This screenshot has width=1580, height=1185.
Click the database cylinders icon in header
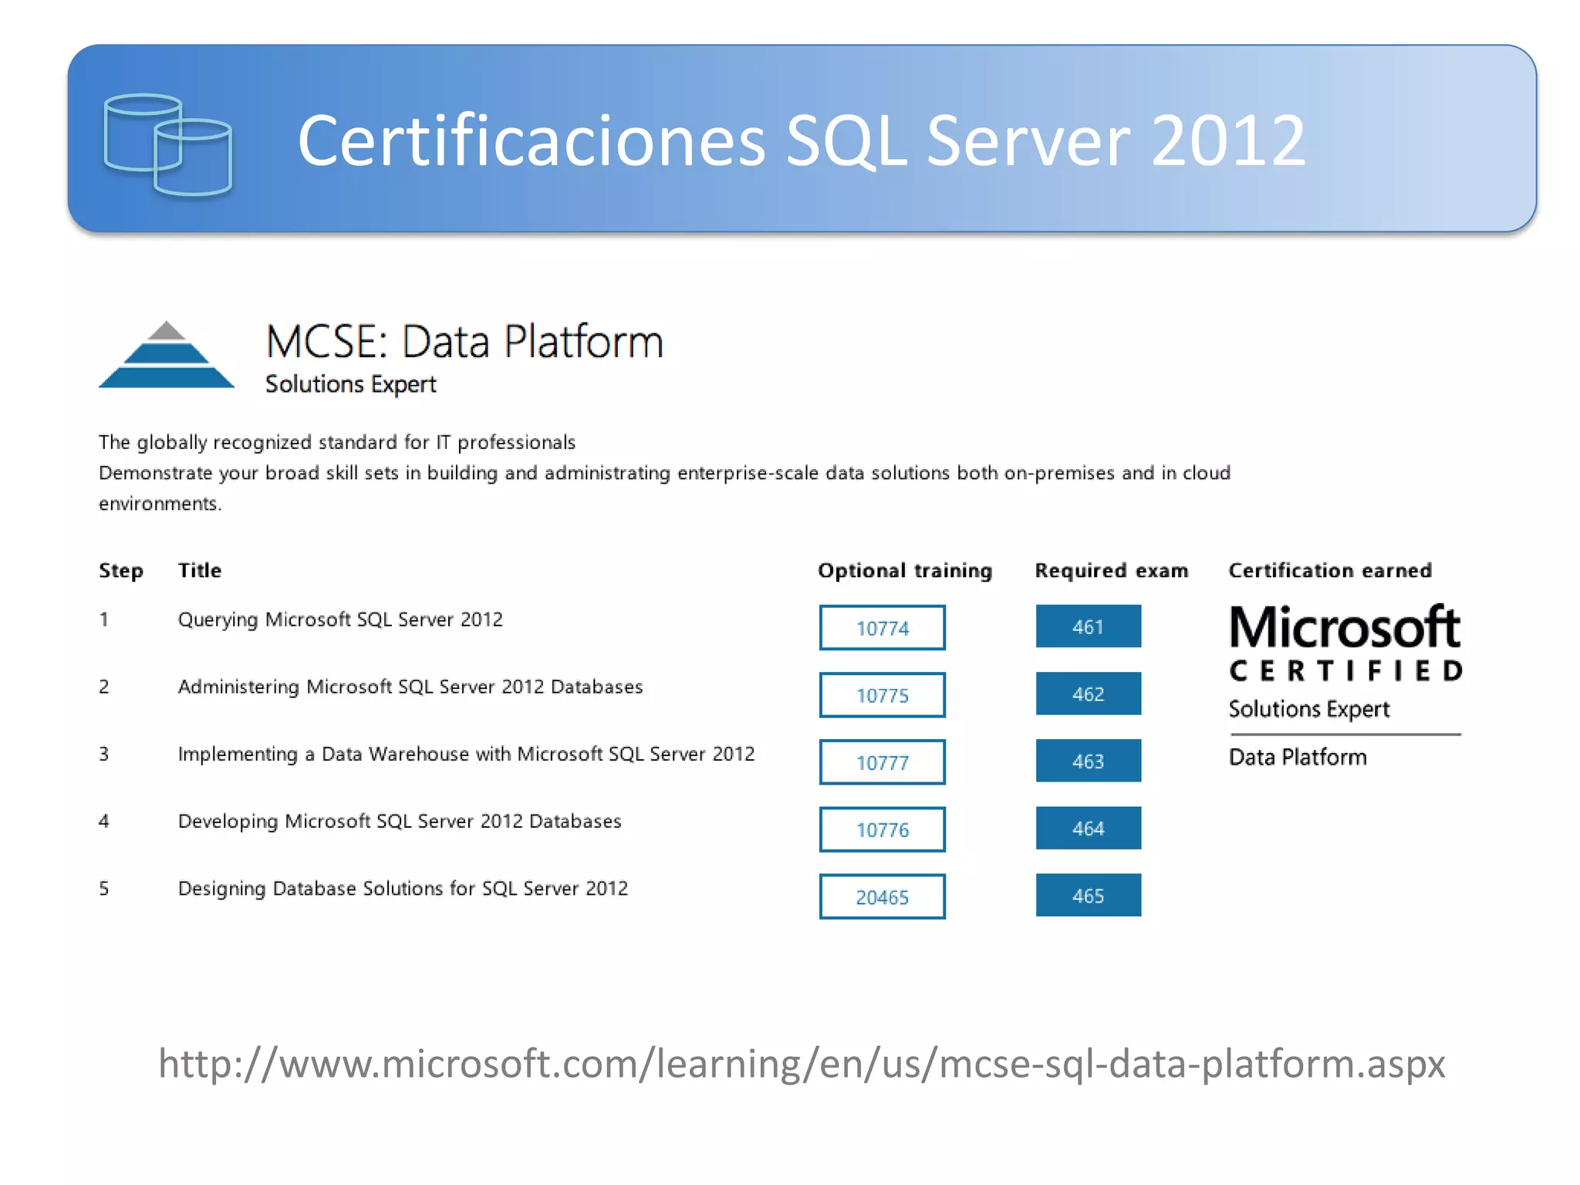167,144
